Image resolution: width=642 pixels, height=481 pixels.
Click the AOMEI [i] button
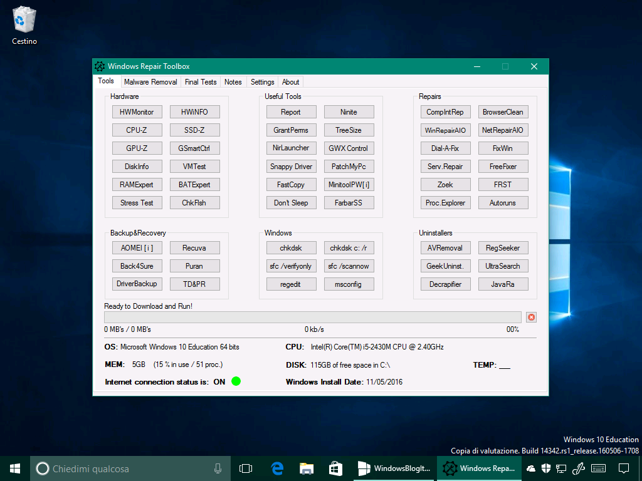click(137, 248)
